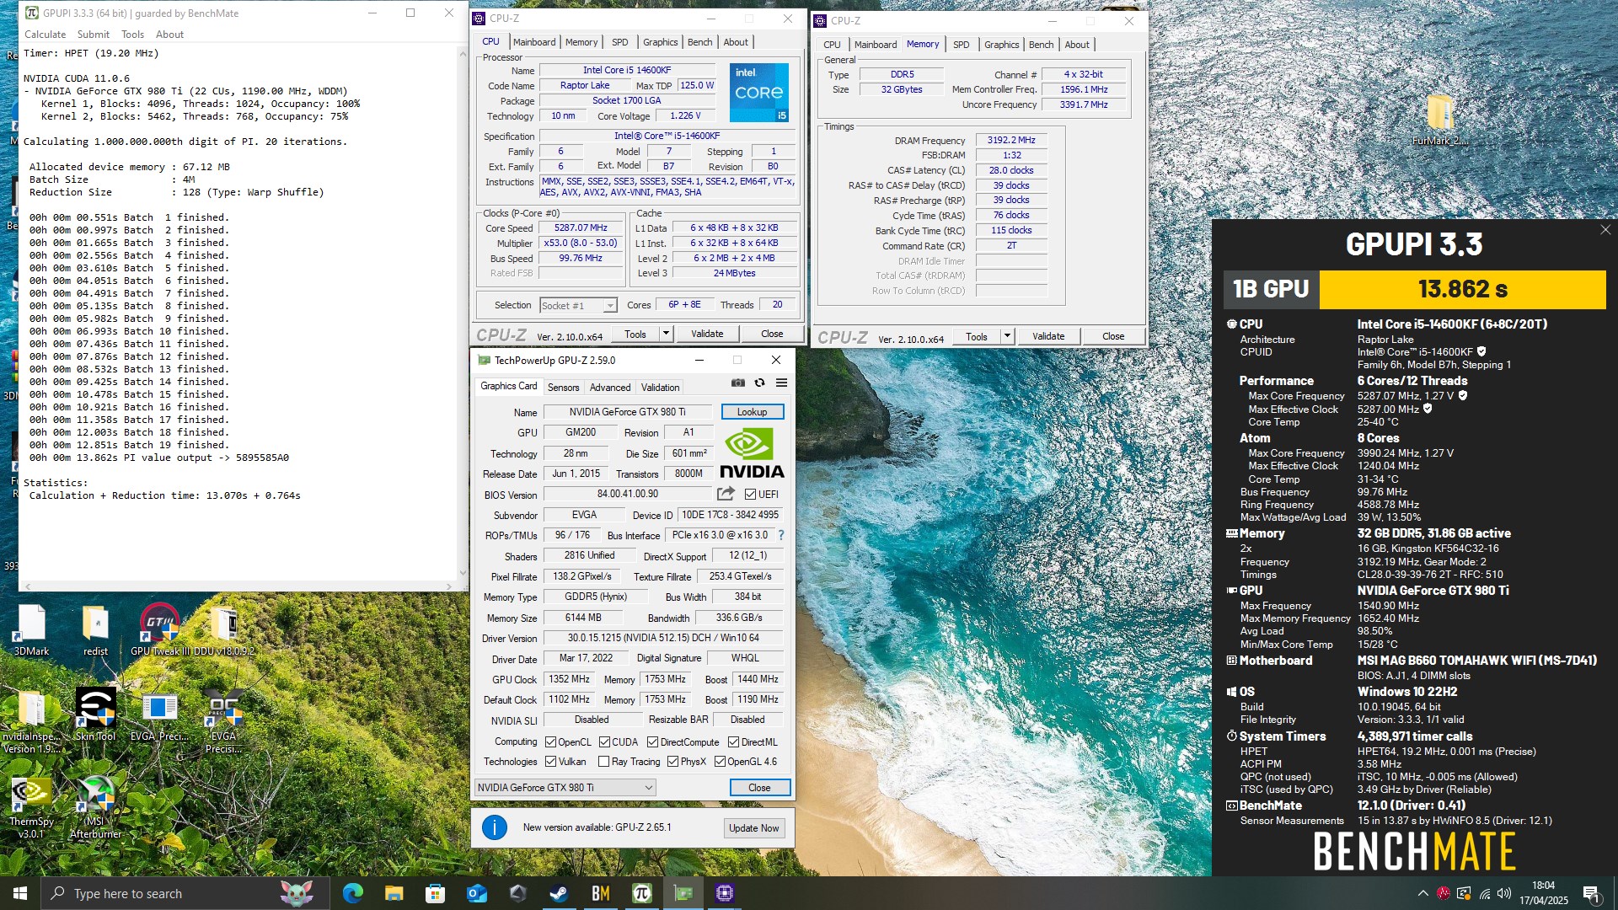The width and height of the screenshot is (1618, 910).
Task: Click the BIOS export share icon in GPU-Z
Action: pyautogui.click(x=726, y=494)
